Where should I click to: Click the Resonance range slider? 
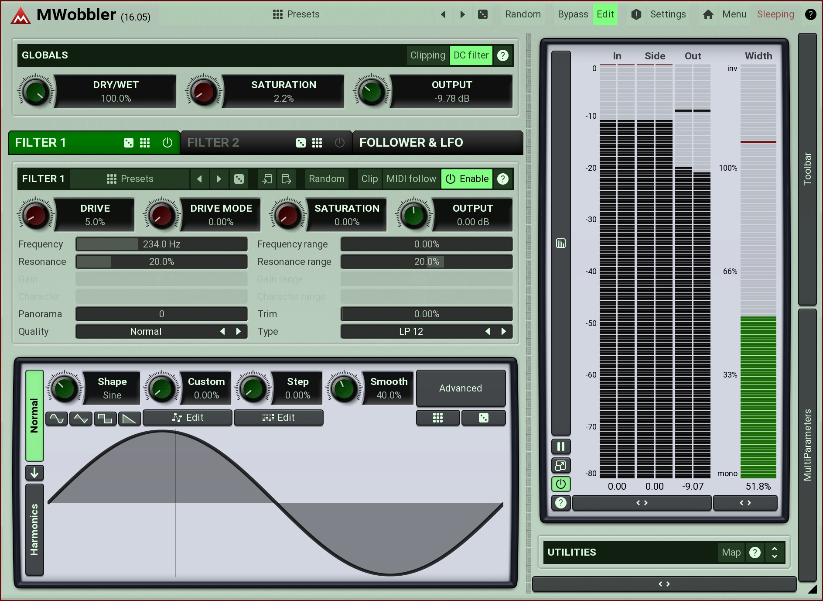427,262
